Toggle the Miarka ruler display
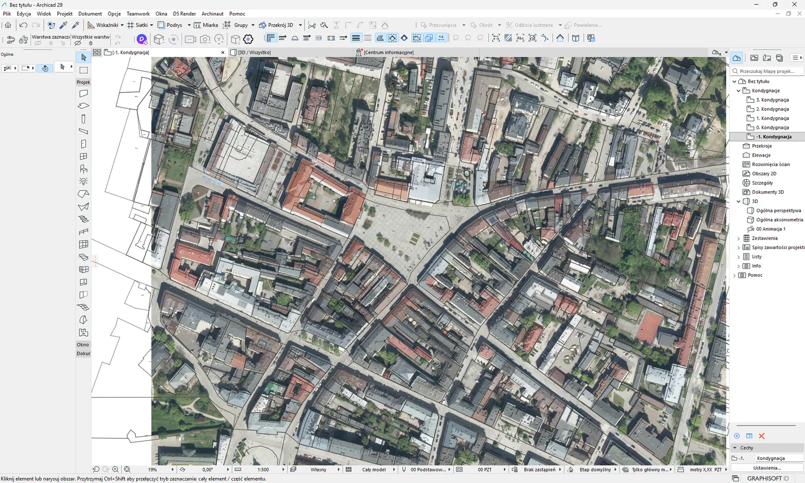The height and width of the screenshot is (483, 805). (206, 25)
